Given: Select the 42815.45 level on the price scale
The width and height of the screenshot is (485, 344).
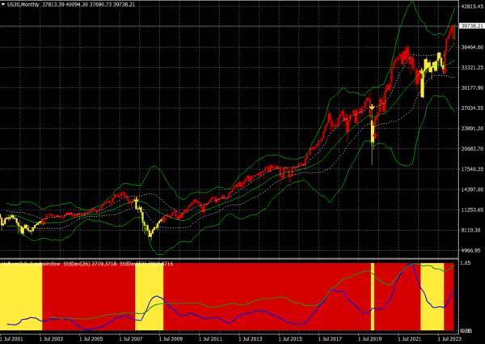Looking at the screenshot, I should [x=472, y=6].
